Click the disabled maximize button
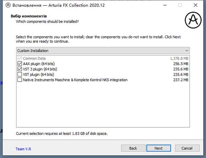This screenshot has height=158, width=206. coord(180,5)
